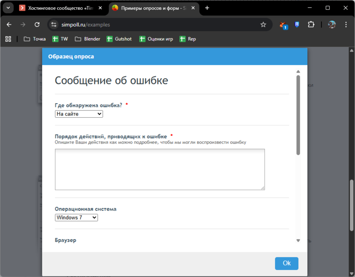Expand the Blender bookmarks folder
The height and width of the screenshot is (277, 355).
tap(87, 39)
